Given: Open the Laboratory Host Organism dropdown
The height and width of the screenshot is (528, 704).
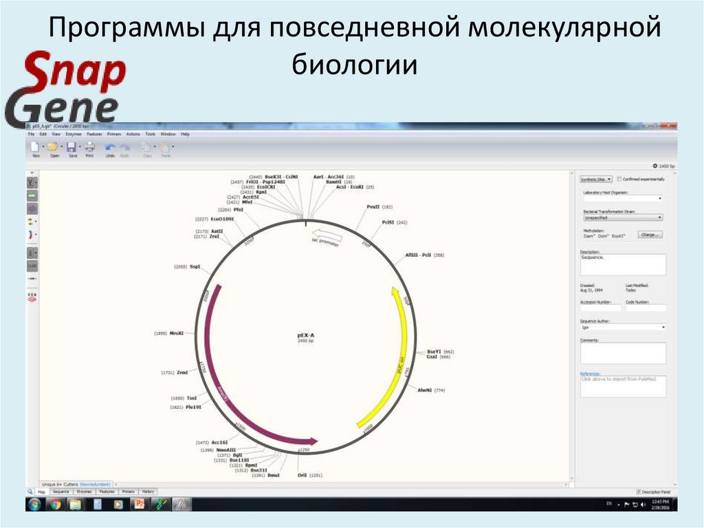Looking at the screenshot, I should pos(621,198).
